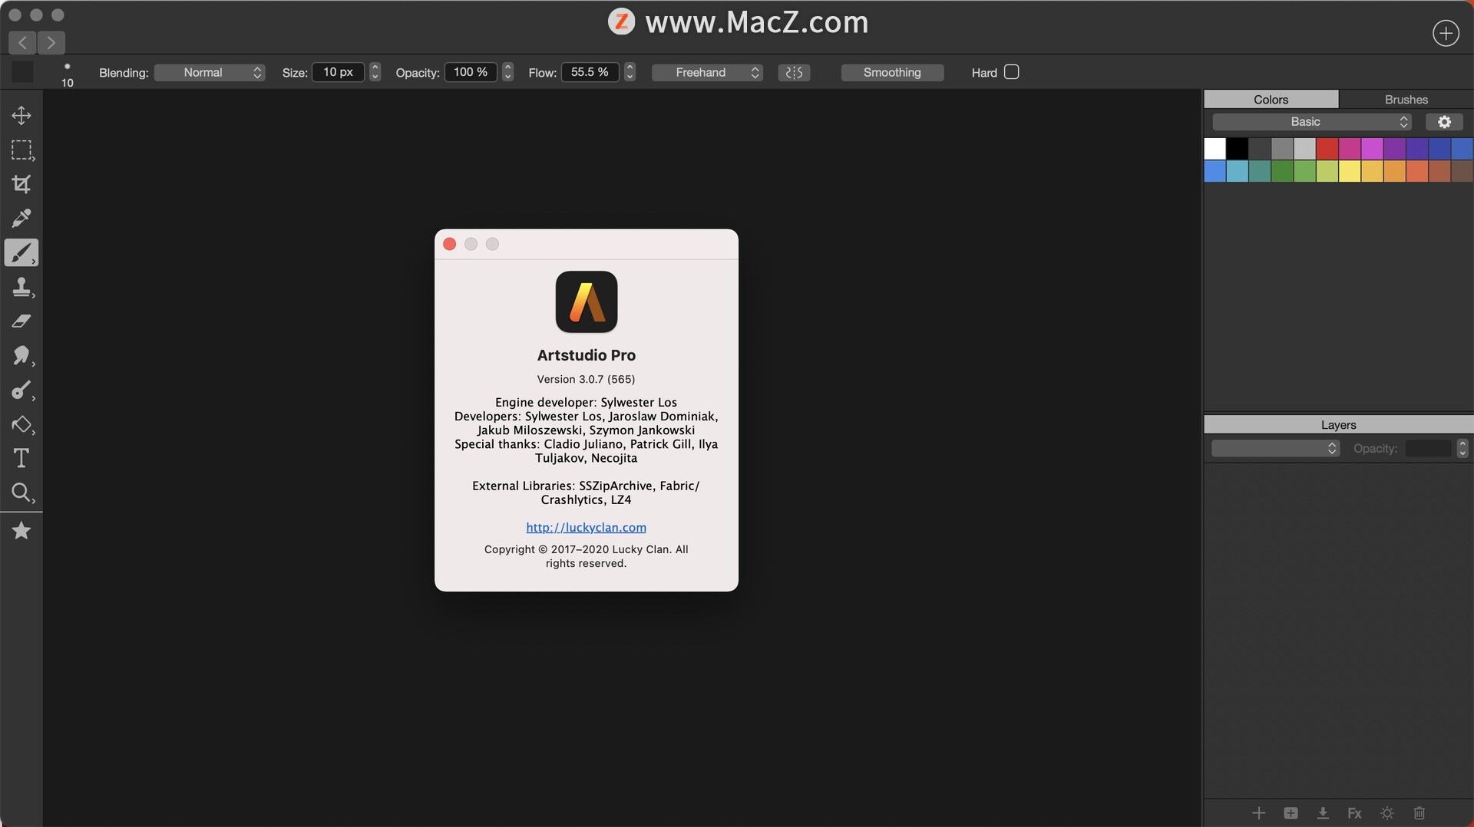
Task: Pick the white color swatch
Action: point(1215,148)
